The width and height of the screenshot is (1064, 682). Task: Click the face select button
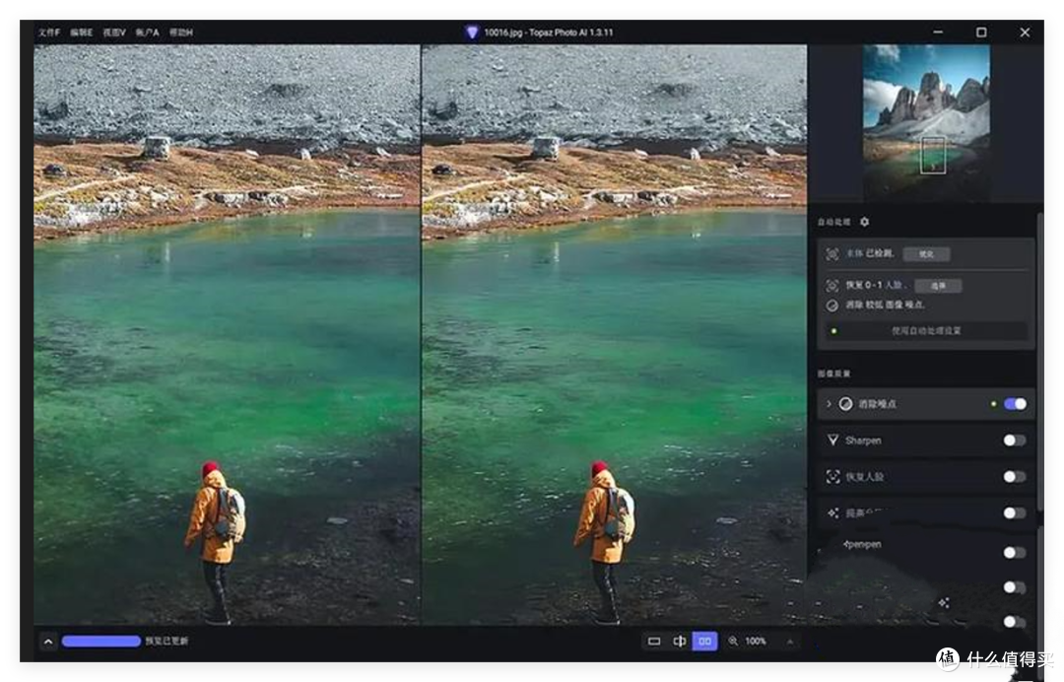point(938,286)
